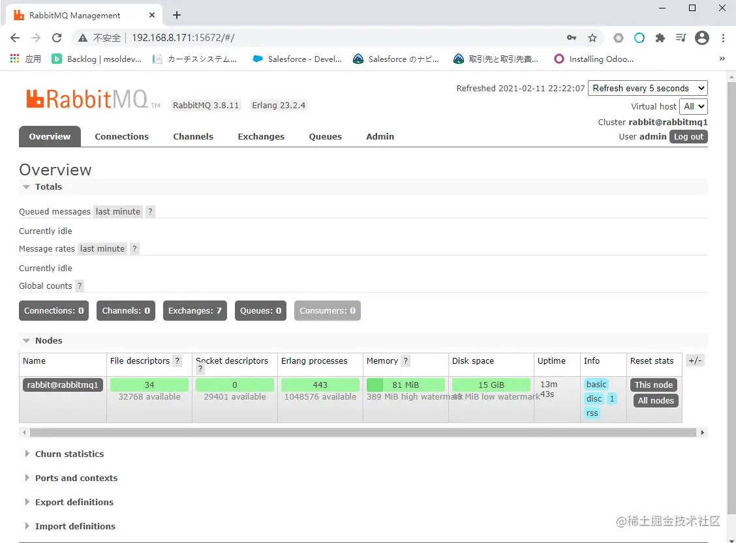Open the Installing Odoo bookmark
Image resolution: width=736 pixels, height=543 pixels.
coord(594,59)
